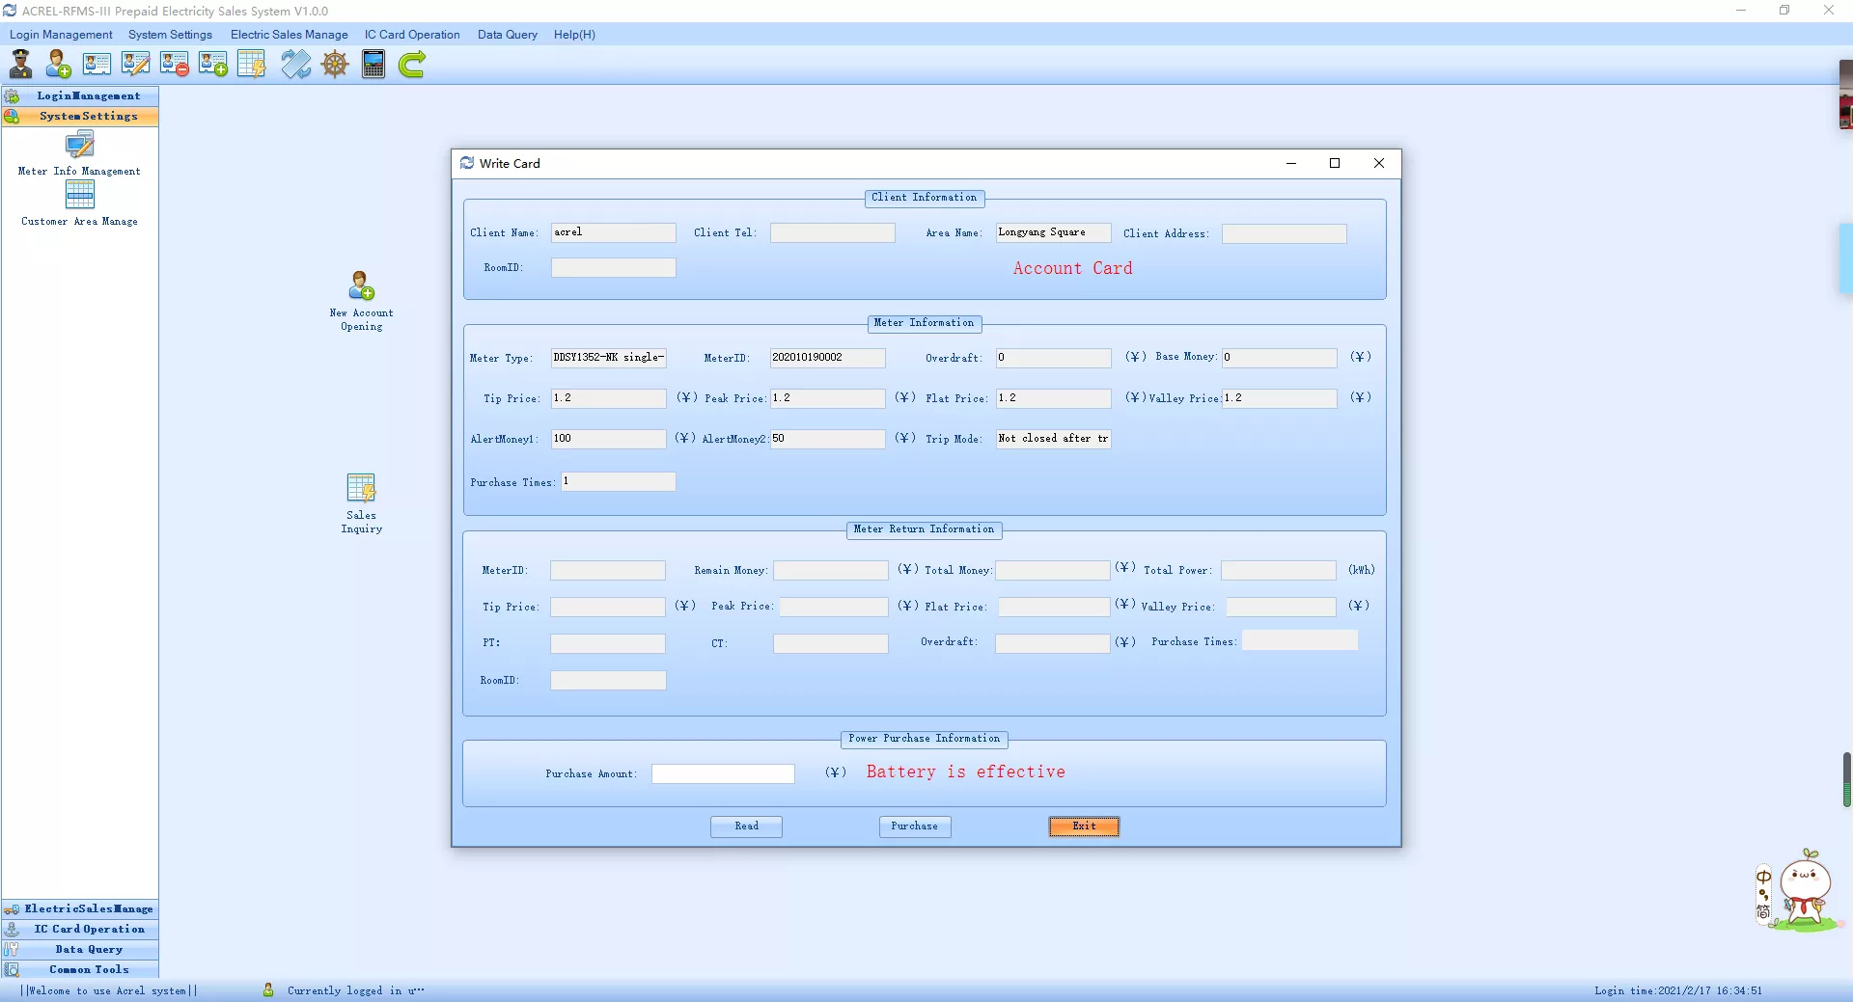This screenshot has height=1002, width=1853.
Task: Click the police officer toolbar icon
Action: coord(20,65)
